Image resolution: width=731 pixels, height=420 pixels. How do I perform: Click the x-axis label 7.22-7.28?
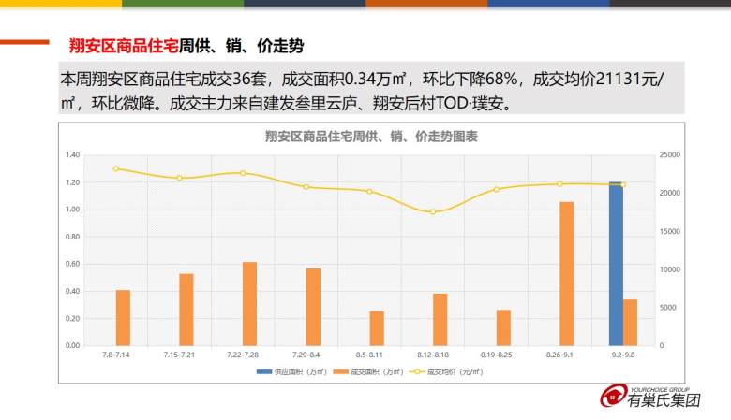point(243,355)
